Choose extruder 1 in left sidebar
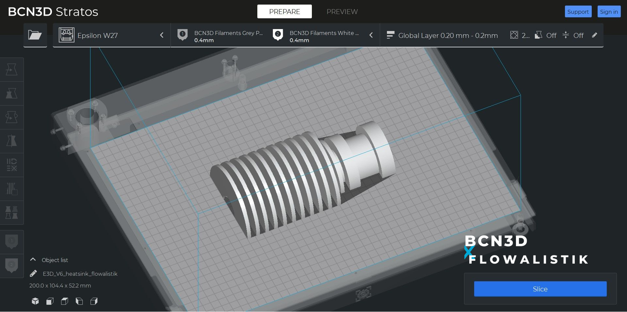 (x=12, y=242)
